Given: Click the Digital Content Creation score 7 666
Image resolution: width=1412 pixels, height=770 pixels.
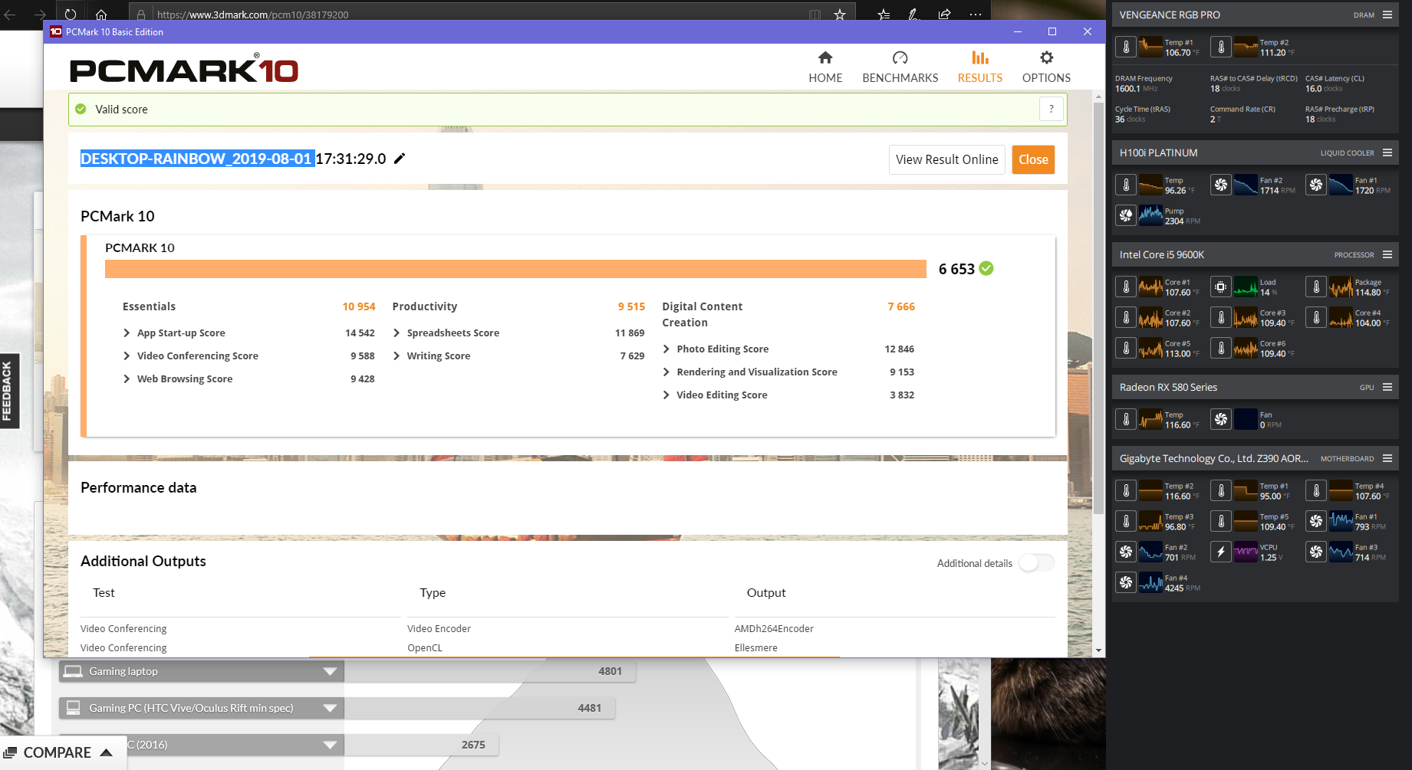Looking at the screenshot, I should [x=901, y=306].
